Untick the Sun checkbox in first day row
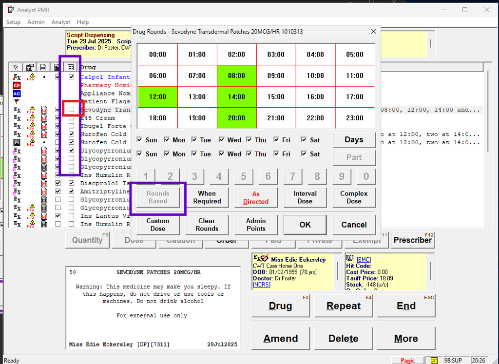The height and width of the screenshot is (364, 499). [x=140, y=140]
